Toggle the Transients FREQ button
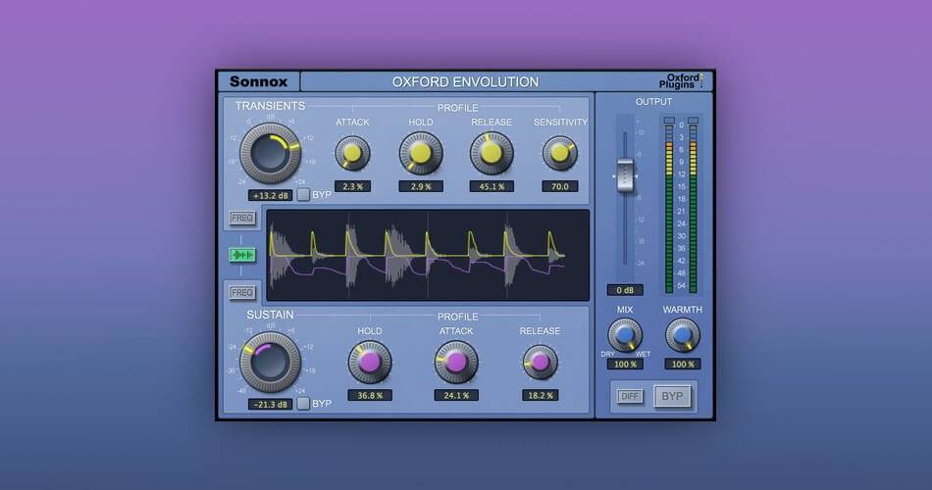Screen dimensions: 932x490 242,218
